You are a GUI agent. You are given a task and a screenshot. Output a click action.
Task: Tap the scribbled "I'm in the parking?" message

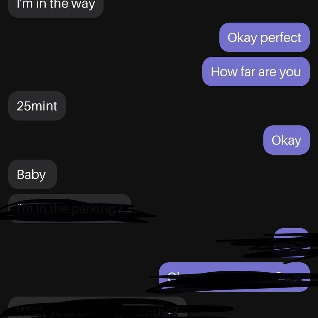pyautogui.click(x=70, y=209)
